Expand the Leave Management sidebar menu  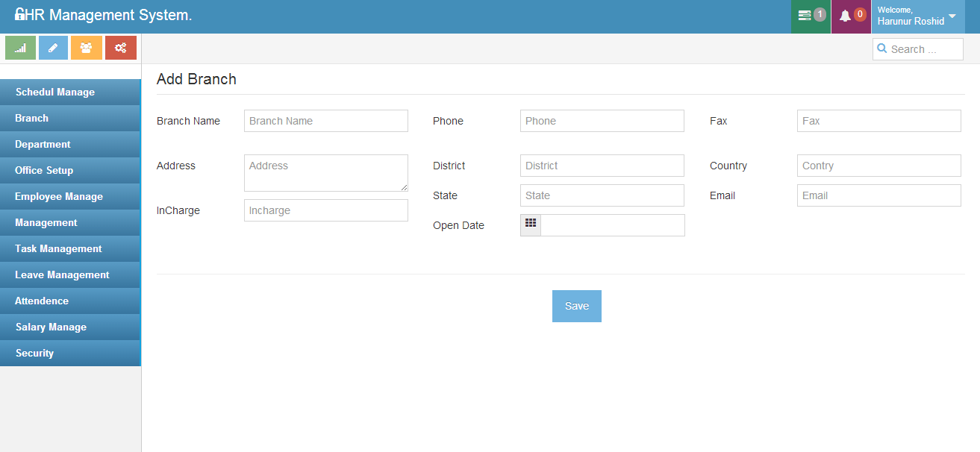[x=62, y=274]
